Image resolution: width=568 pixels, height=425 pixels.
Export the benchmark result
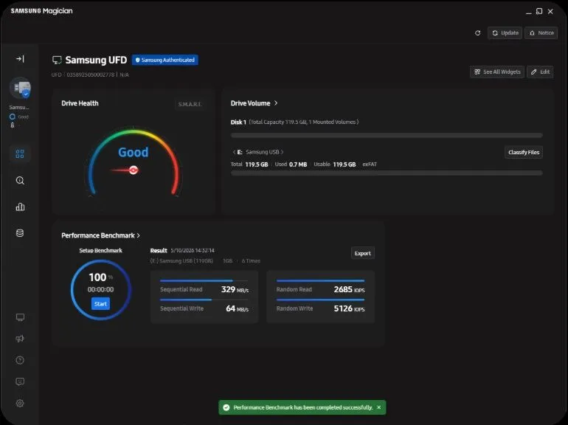pyautogui.click(x=363, y=253)
